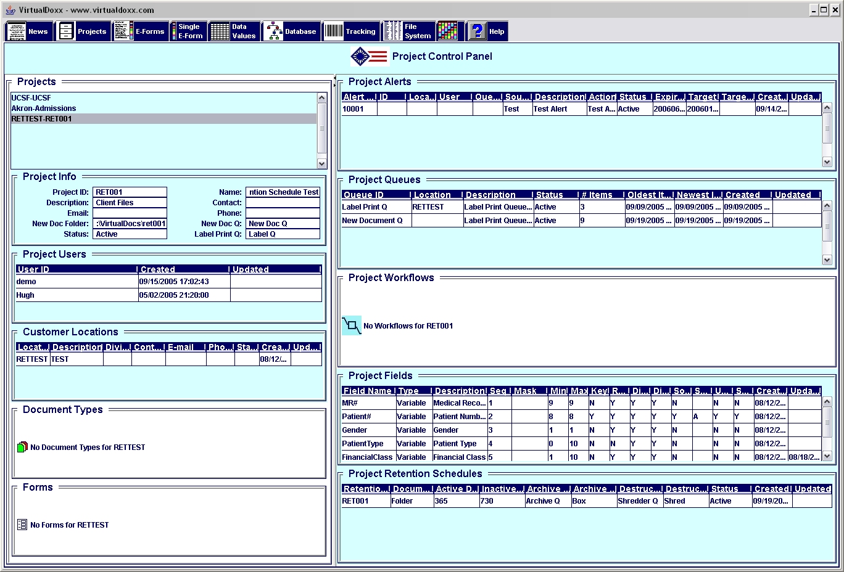The image size is (844, 572).
Task: Click the PatientType field name
Action: point(368,444)
